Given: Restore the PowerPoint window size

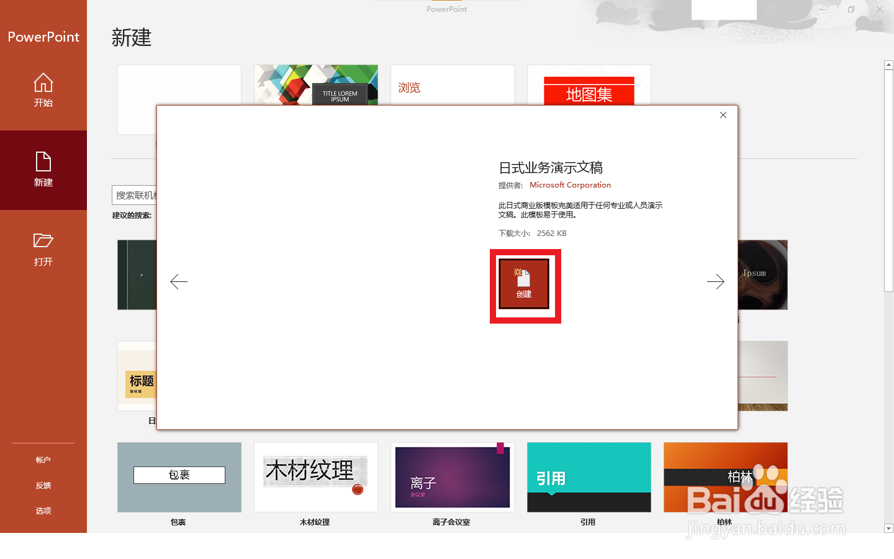Looking at the screenshot, I should pos(851,9).
